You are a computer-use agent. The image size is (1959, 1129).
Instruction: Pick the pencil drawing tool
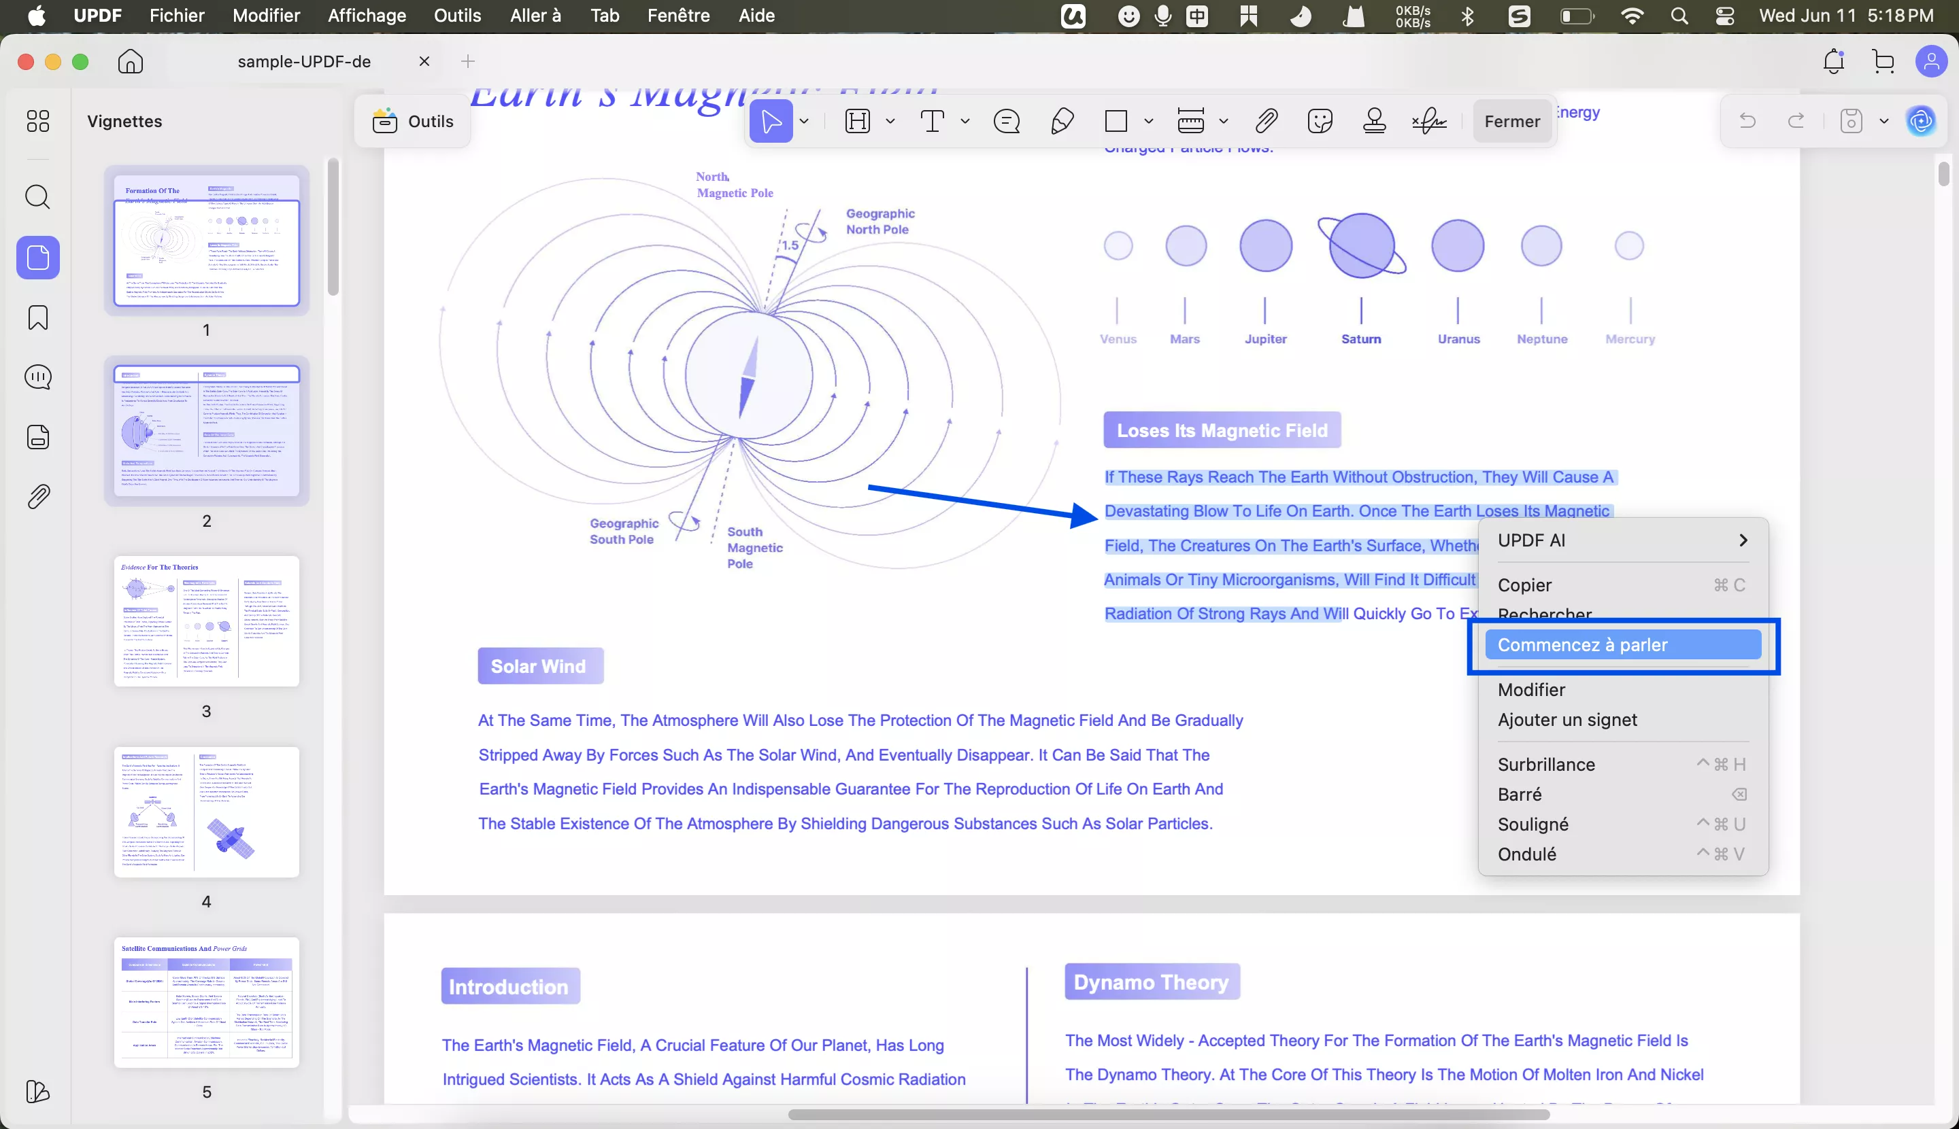[1060, 121]
